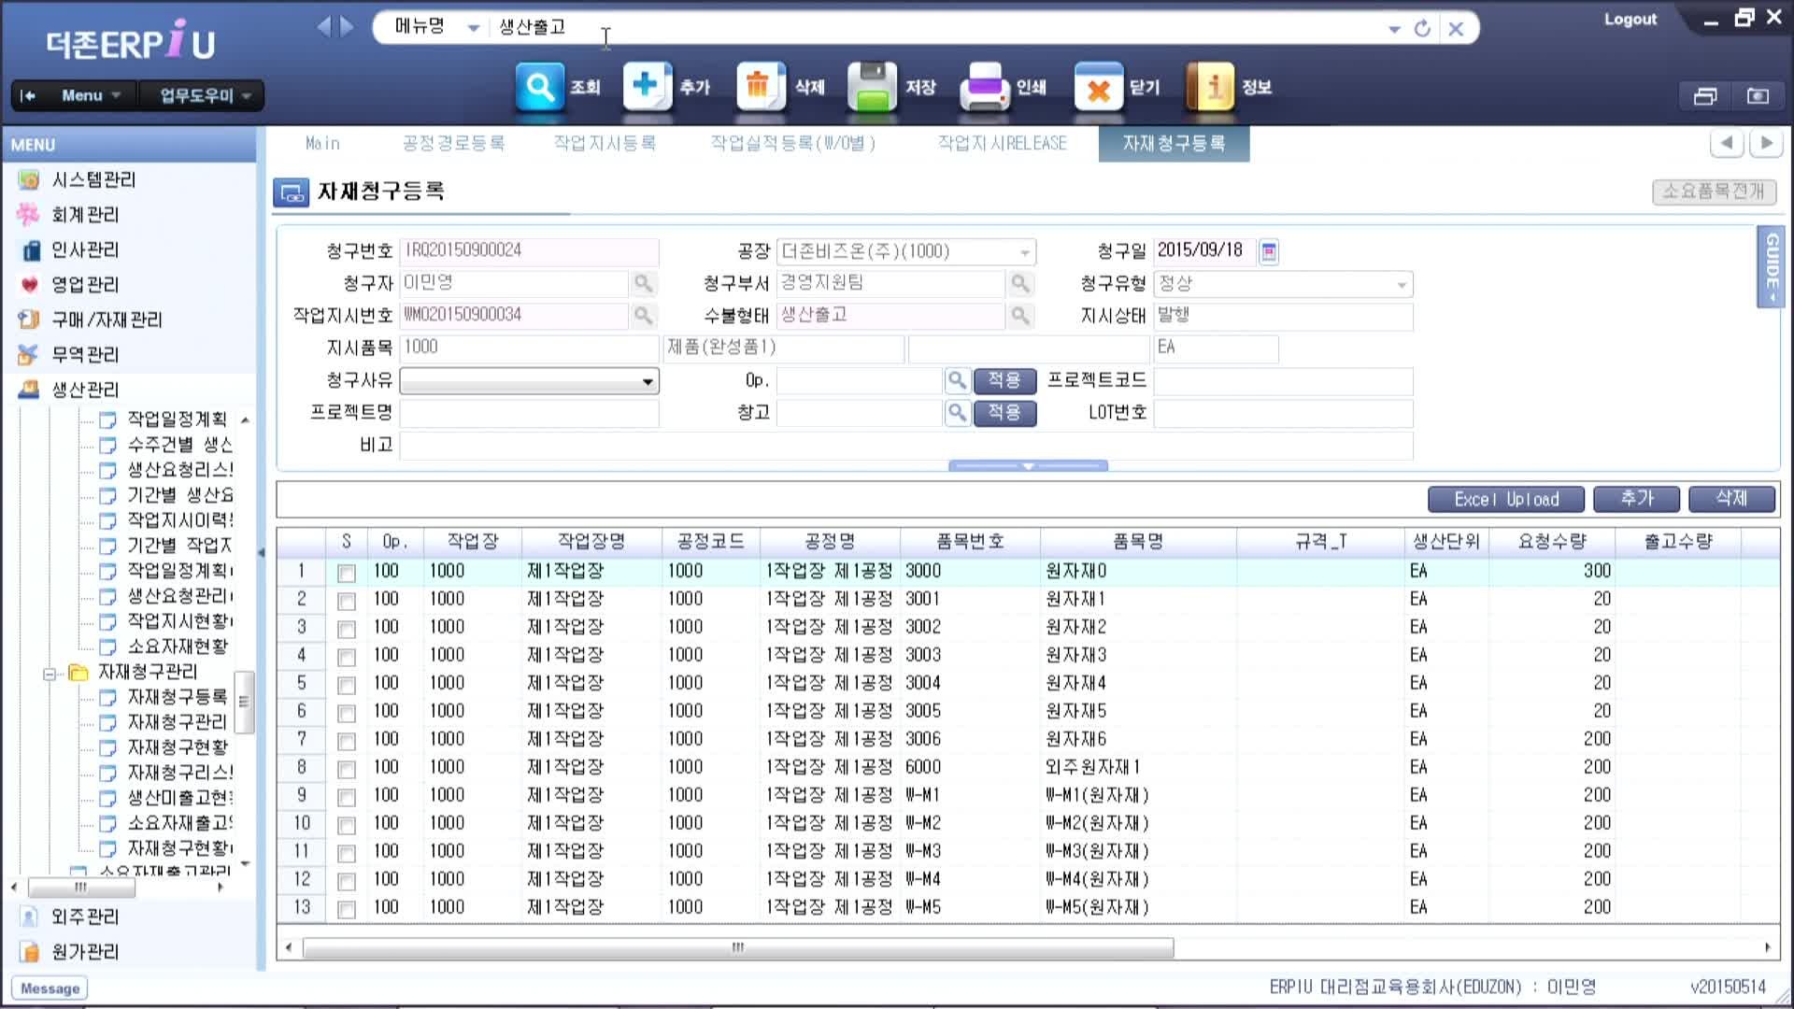Click the forward navigation arrow near the search bar

pos(347,26)
